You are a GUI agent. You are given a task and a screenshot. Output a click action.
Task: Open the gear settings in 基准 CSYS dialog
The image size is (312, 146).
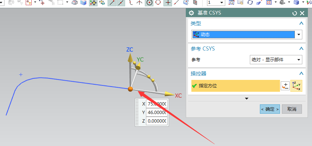pyautogui.click(x=191, y=13)
